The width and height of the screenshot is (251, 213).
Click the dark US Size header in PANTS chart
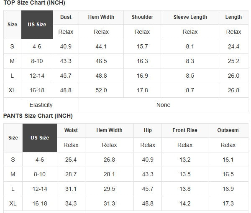(40, 138)
